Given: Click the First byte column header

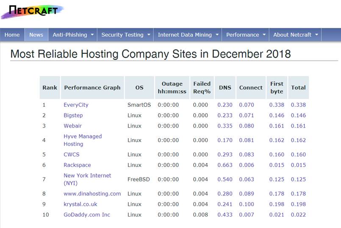Looking at the screenshot, I should 277,87.
